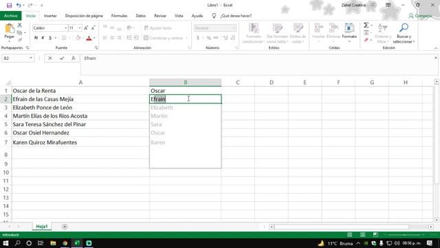Switch to Disposición de página tab

click(84, 16)
